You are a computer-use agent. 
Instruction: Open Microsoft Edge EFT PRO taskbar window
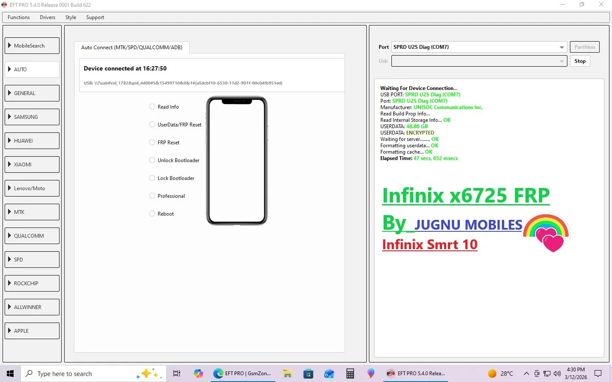242,374
